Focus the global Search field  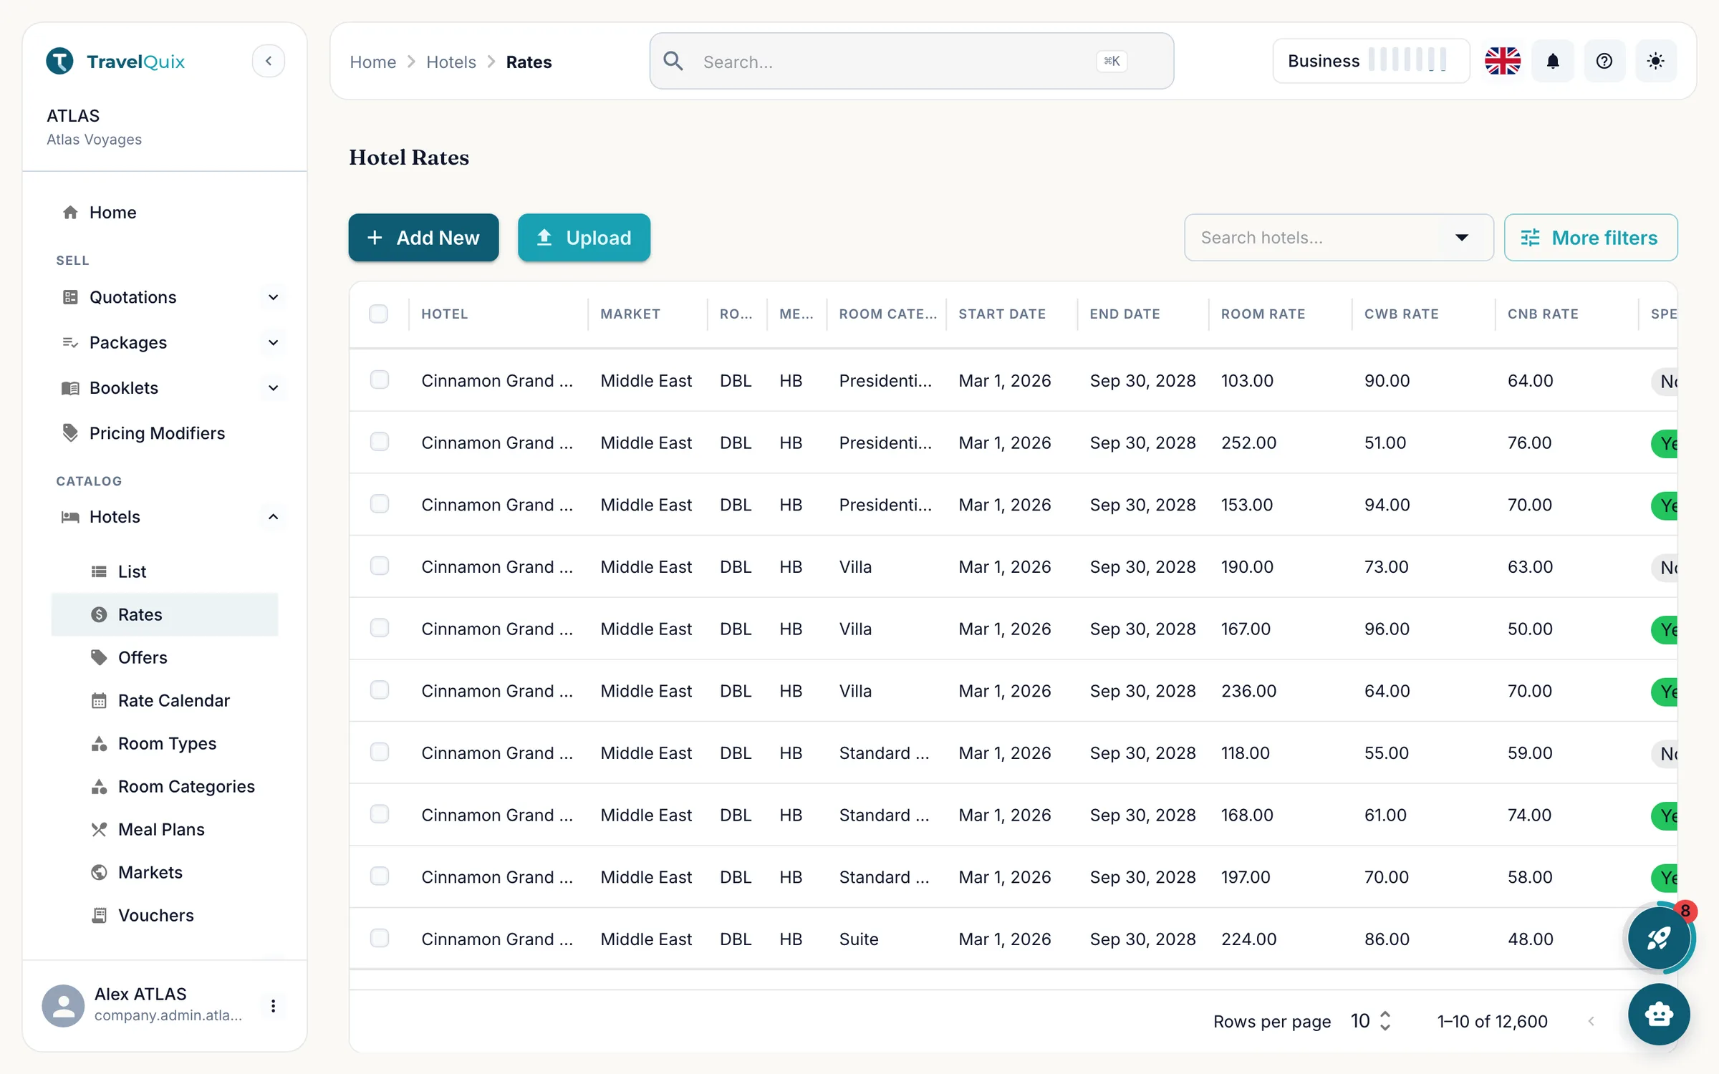[911, 61]
